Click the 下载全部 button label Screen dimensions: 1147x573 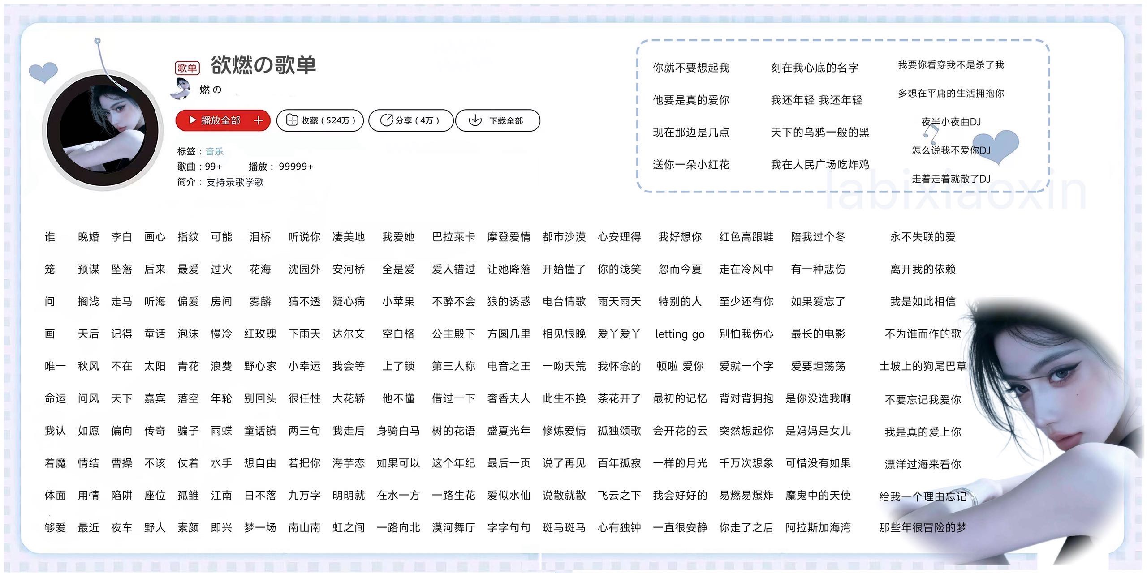[x=506, y=120]
